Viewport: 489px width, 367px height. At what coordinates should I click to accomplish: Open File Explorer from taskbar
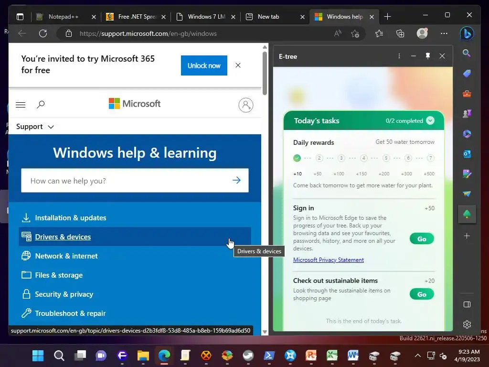143,356
